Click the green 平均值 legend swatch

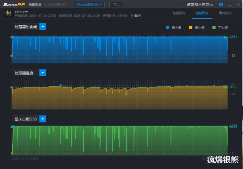[214, 28]
